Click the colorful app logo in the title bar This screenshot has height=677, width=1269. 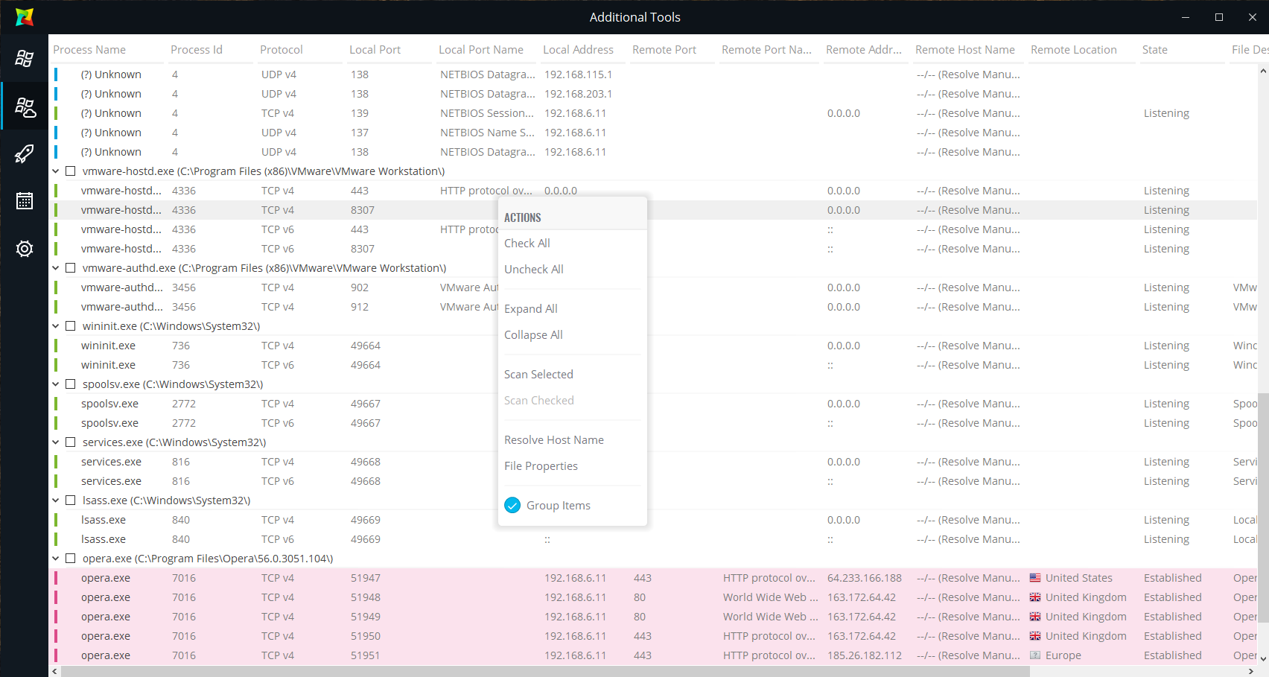[25, 16]
